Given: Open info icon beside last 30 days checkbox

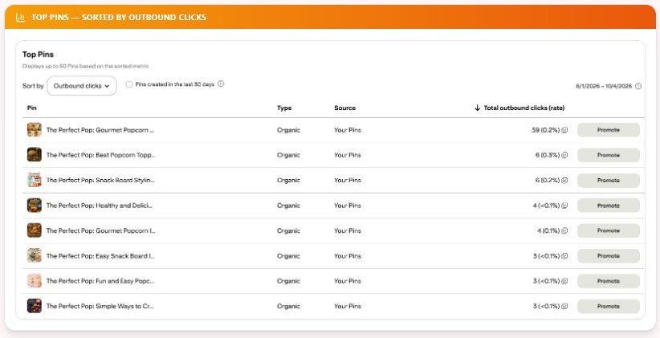Looking at the screenshot, I should (221, 83).
